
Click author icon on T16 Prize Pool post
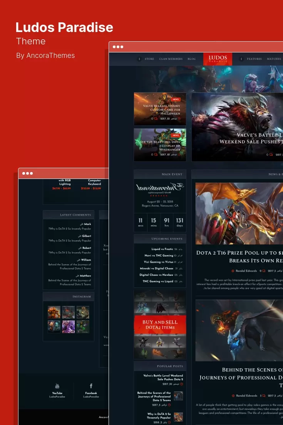tap(233, 271)
